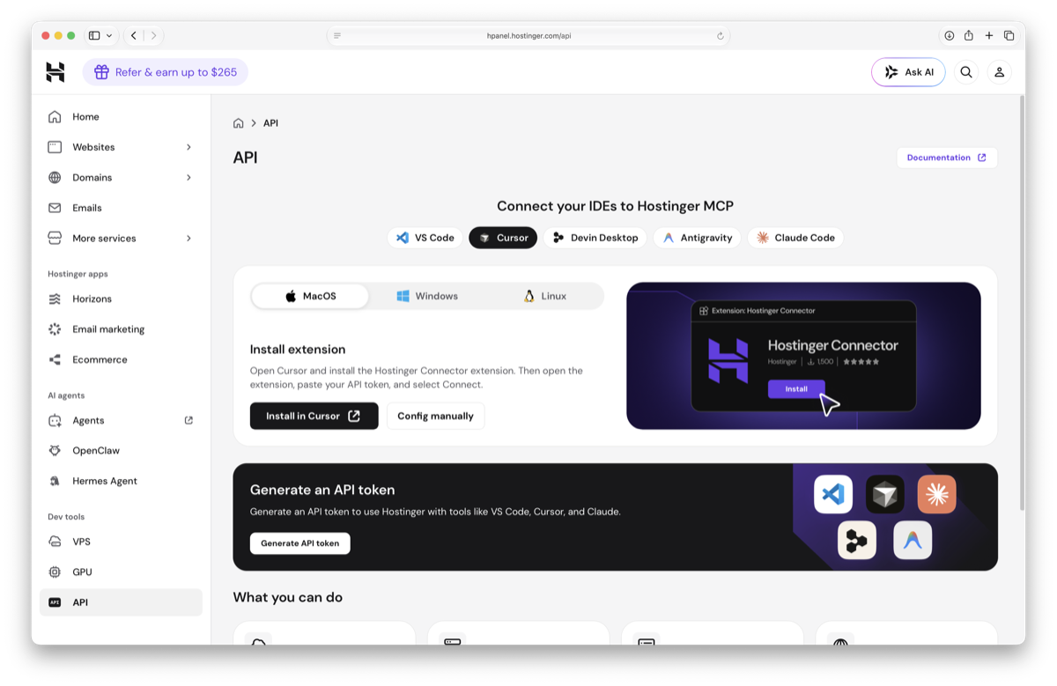Click the API breadcrumb text

270,123
